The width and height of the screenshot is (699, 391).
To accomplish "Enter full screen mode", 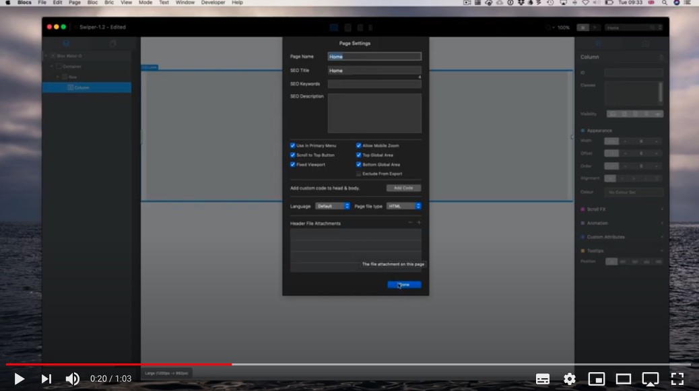I will [x=677, y=379].
